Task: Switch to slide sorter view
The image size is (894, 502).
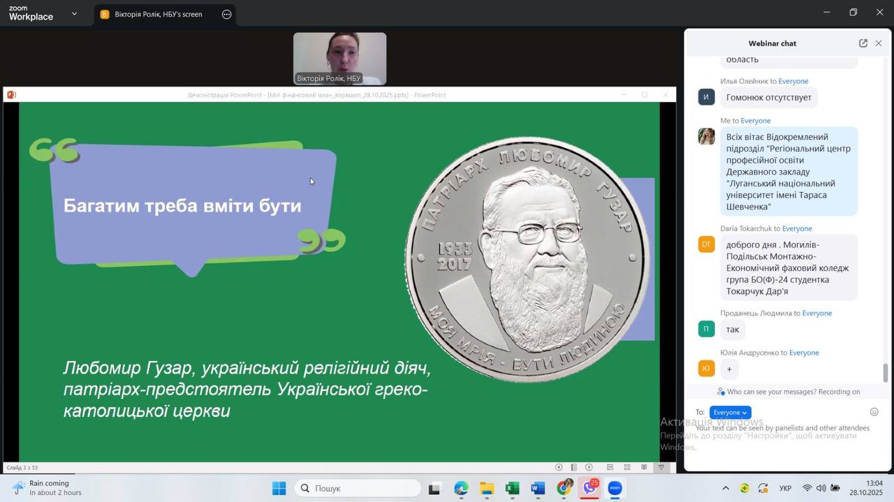Action: [627, 467]
